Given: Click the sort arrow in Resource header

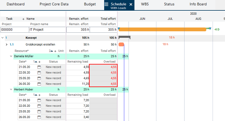Looking at the screenshot, I should coord(52,51).
